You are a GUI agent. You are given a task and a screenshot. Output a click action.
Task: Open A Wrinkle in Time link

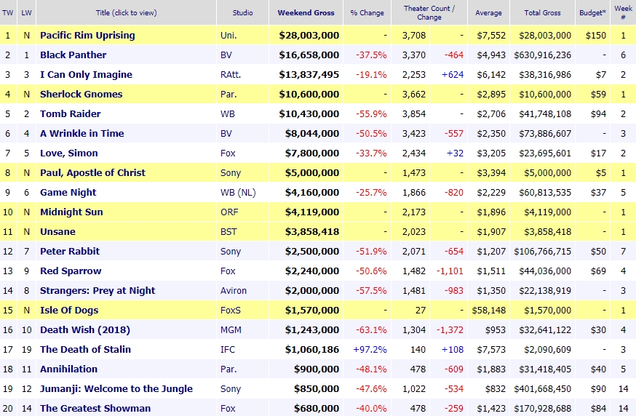point(82,133)
